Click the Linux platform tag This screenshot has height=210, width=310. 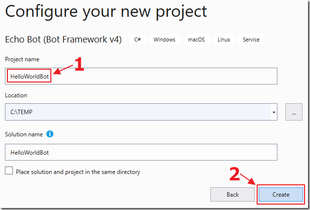224,40
